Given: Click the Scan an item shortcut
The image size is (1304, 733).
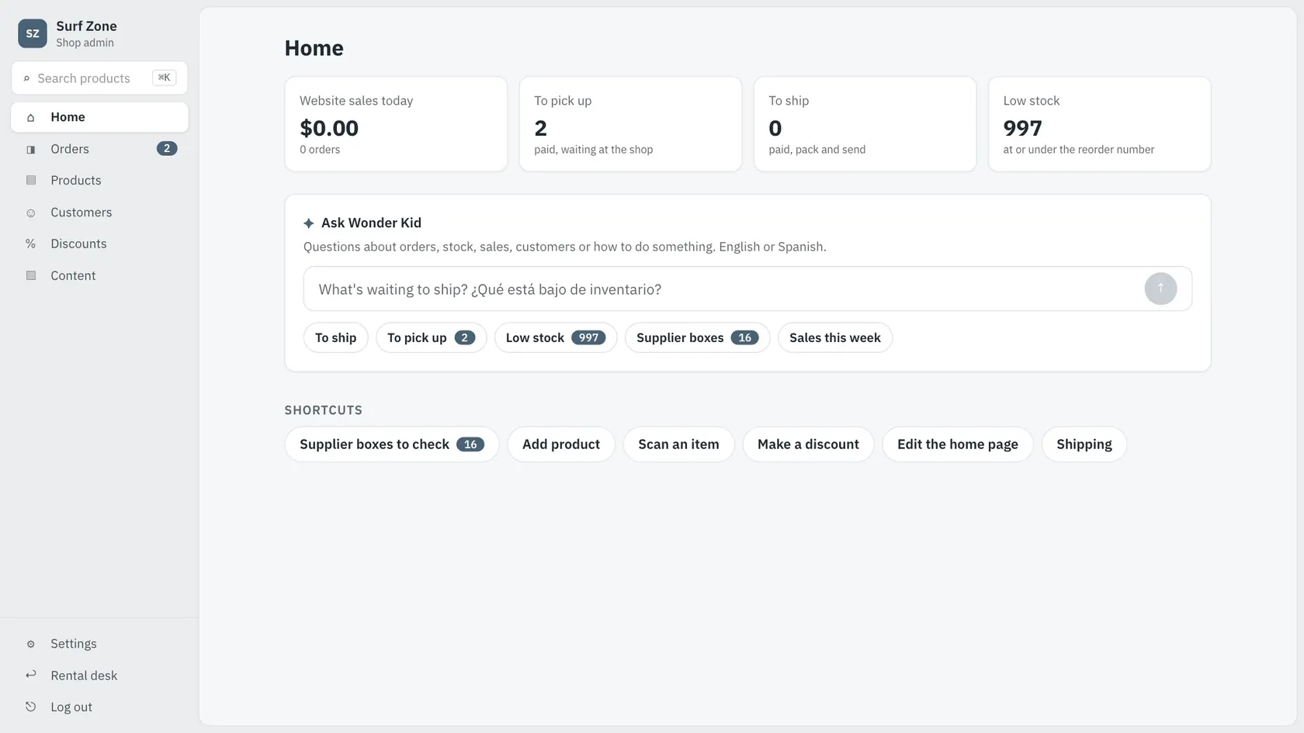Looking at the screenshot, I should tap(678, 444).
